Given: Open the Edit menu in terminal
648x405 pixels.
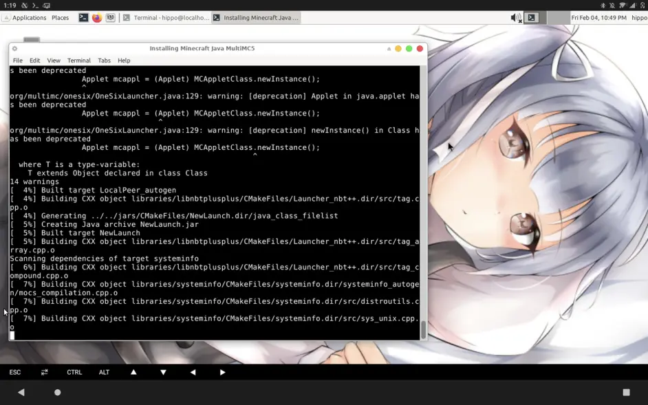Looking at the screenshot, I should coord(34,61).
